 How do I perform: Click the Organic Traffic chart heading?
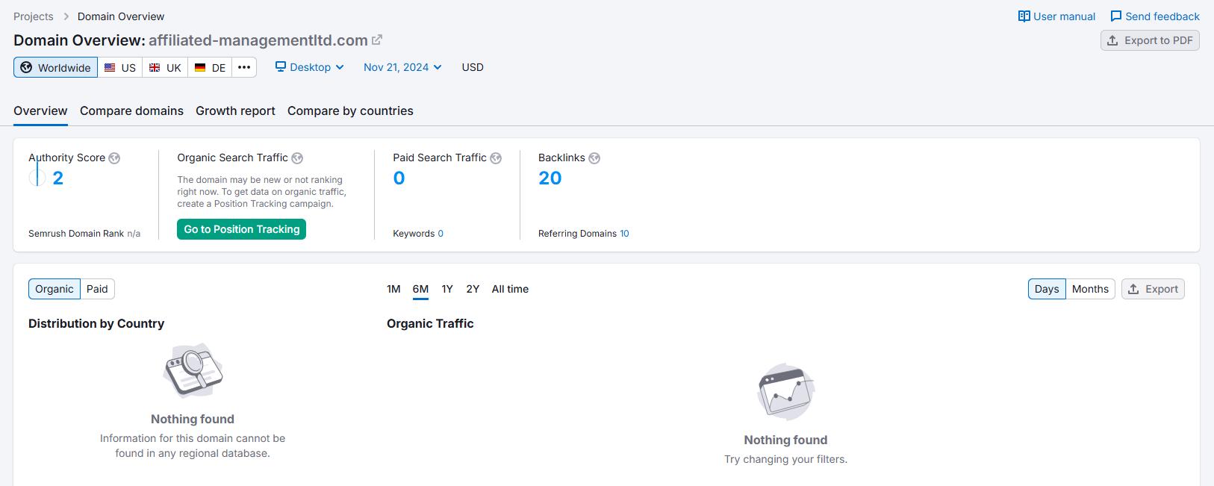point(430,323)
